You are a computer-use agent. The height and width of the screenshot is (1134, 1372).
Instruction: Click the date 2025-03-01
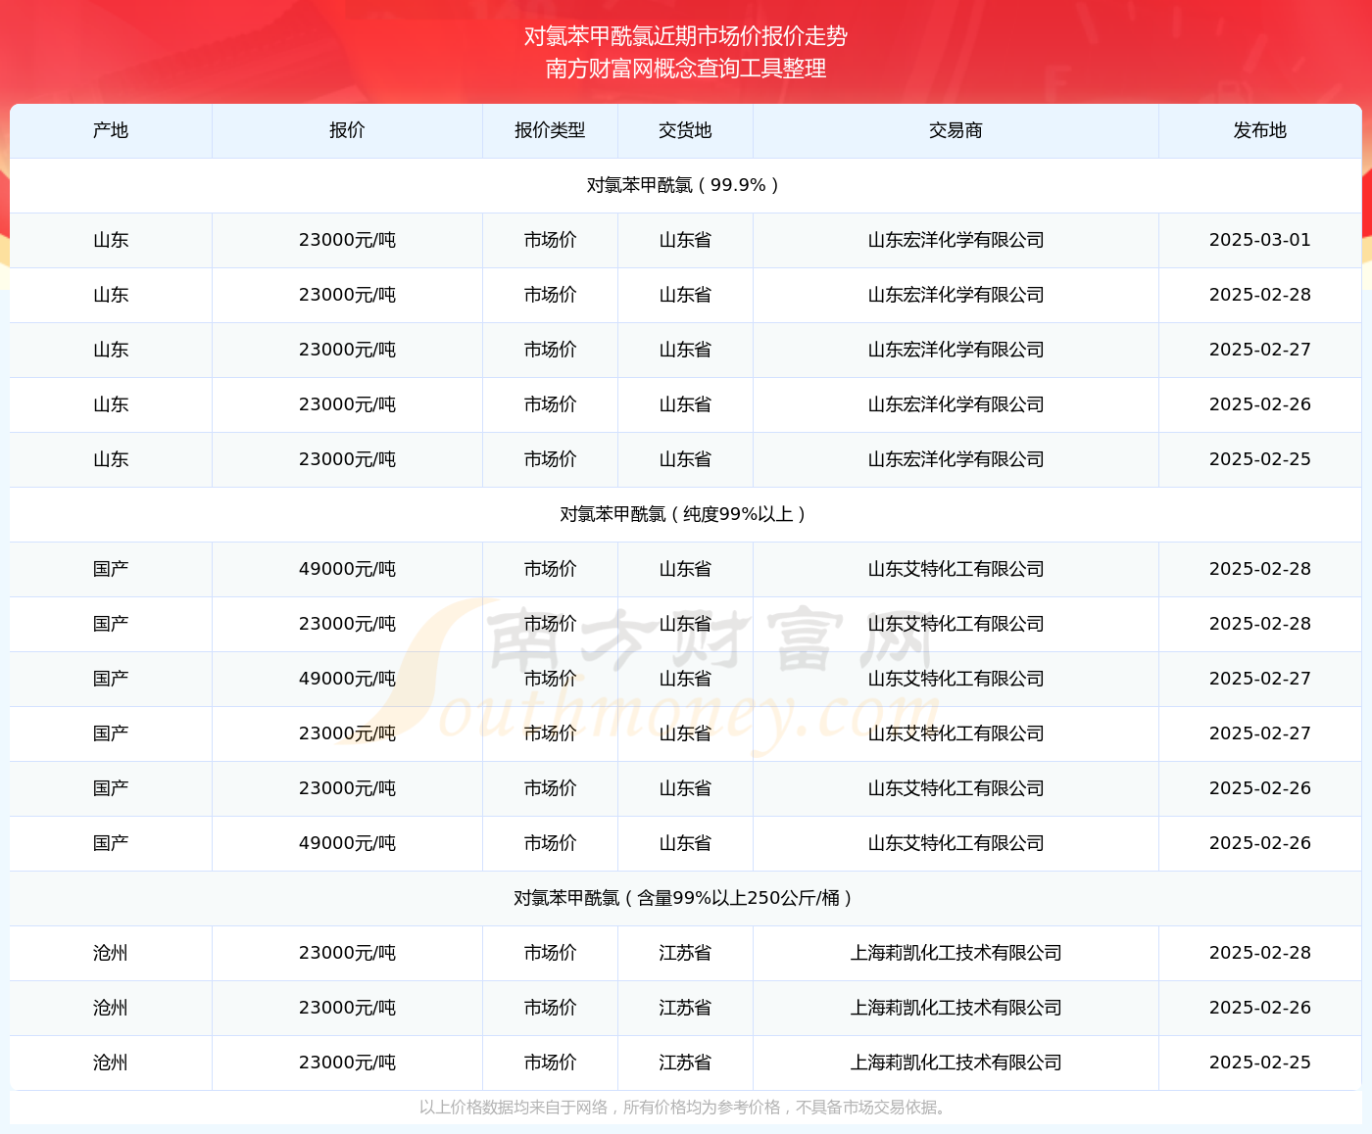1260,240
